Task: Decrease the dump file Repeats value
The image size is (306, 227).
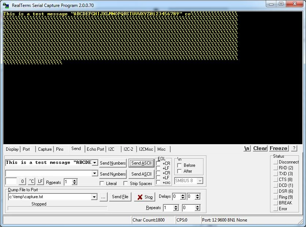Action: pos(176,209)
